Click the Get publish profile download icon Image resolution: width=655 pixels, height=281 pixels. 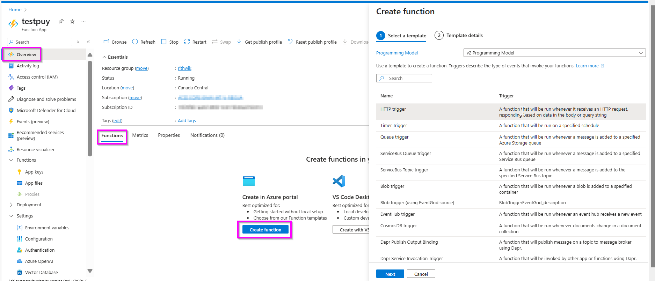[239, 42]
